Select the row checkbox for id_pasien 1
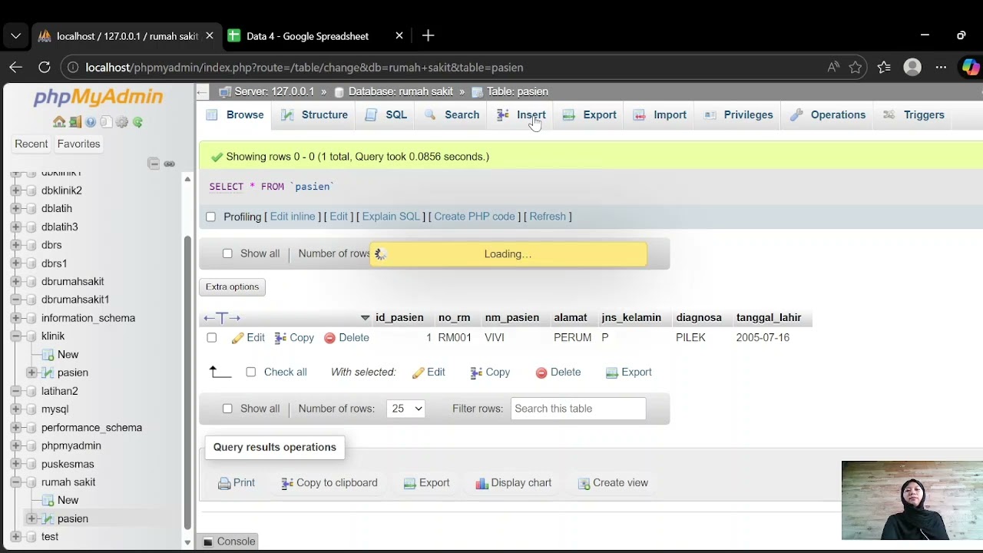This screenshot has height=553, width=983. (212, 338)
